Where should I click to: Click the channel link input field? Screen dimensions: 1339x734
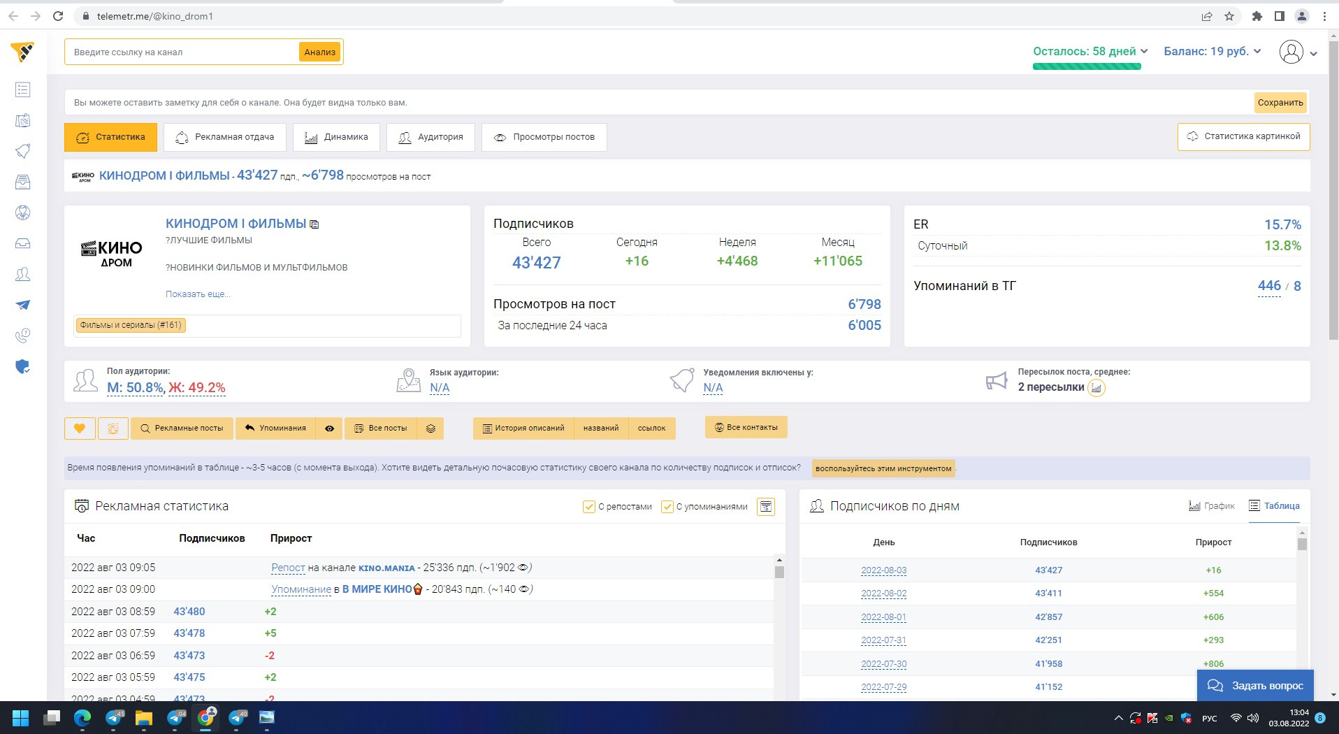point(183,52)
